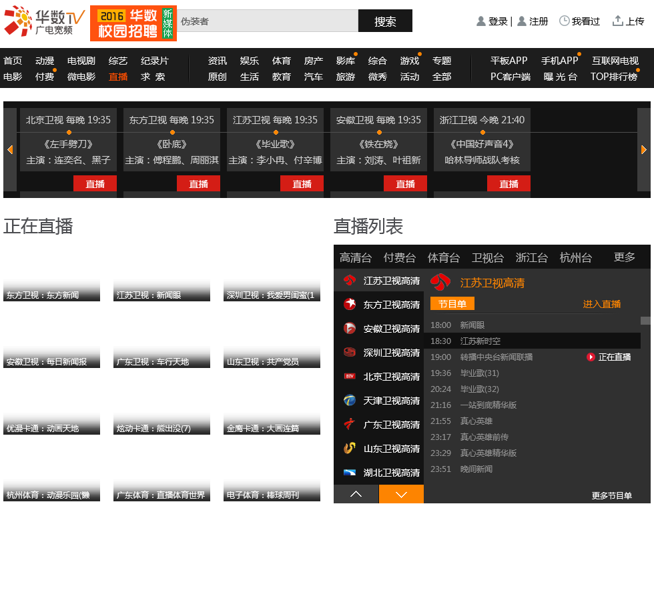Click the 18:30 江苏新时空 program row
654x594 pixels.
coord(533,341)
